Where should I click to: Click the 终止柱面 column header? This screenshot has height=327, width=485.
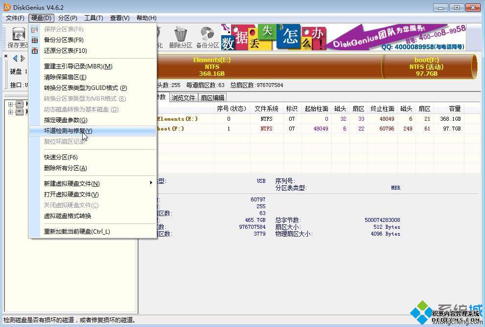(382, 109)
